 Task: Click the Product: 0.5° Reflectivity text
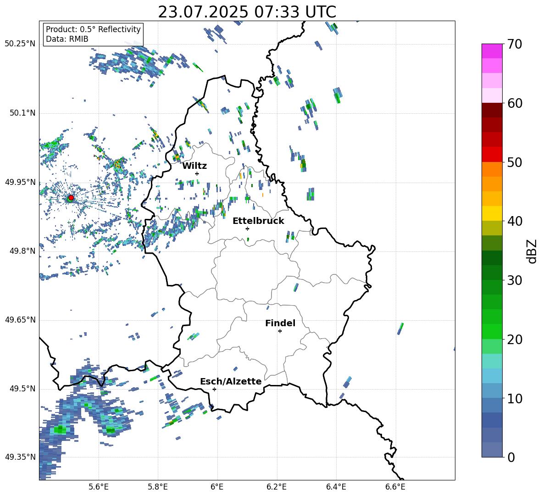(93, 29)
